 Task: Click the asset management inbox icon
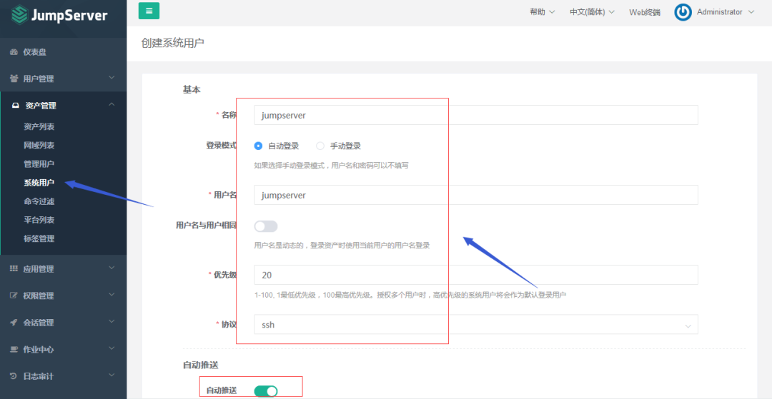[x=16, y=106]
